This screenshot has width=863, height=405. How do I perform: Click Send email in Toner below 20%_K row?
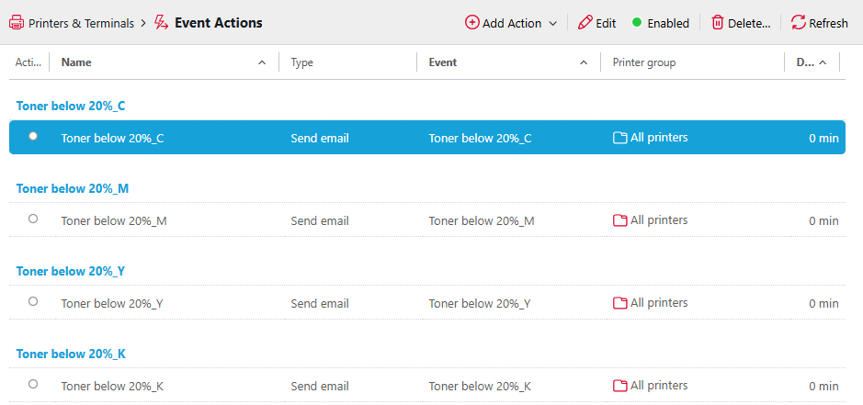click(320, 387)
